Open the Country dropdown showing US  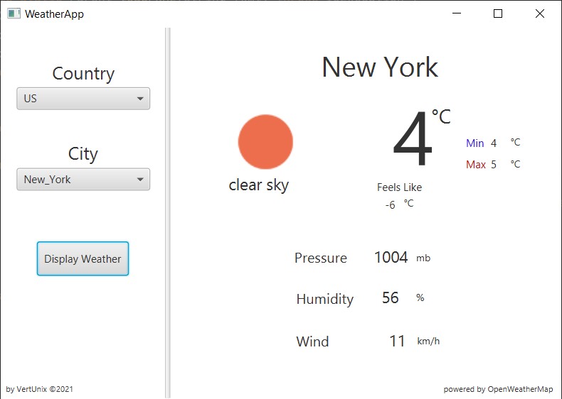(x=83, y=99)
